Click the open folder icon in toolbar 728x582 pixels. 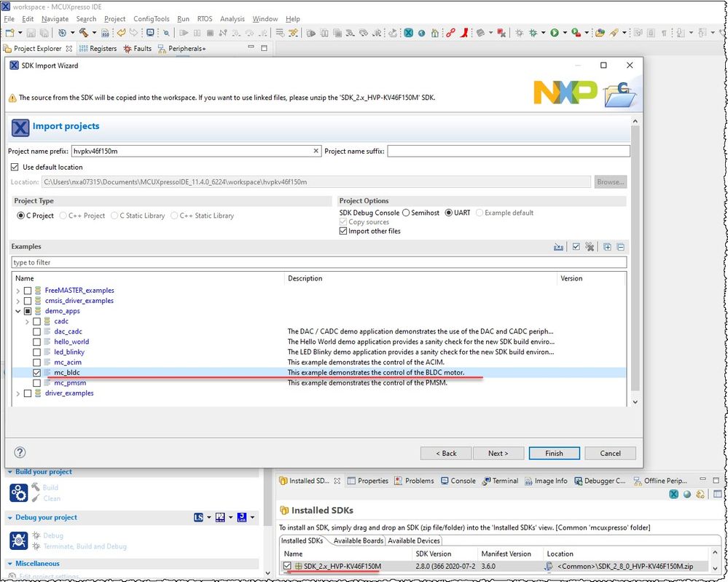pos(600,33)
